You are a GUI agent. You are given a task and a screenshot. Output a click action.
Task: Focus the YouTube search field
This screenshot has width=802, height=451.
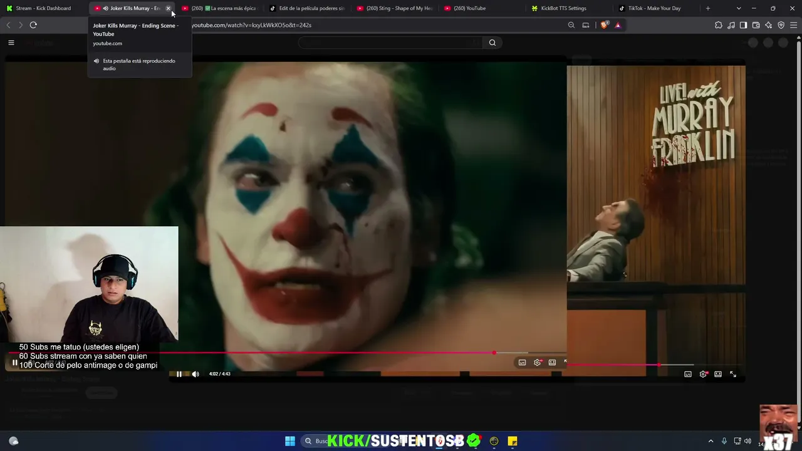click(x=392, y=43)
